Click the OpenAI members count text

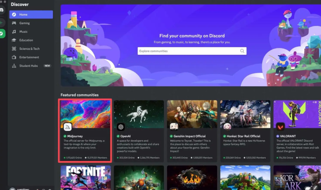pyautogui.click(x=150, y=158)
